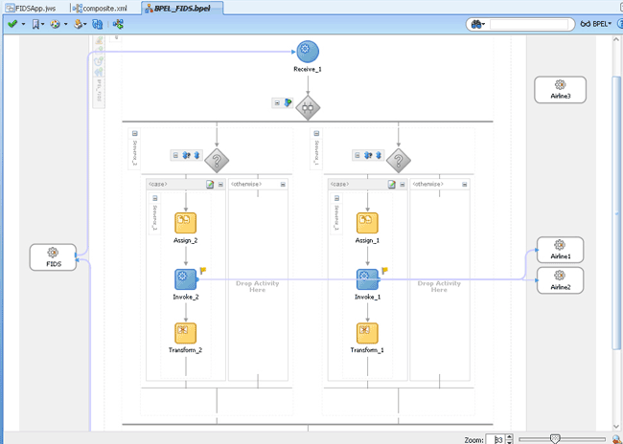
Task: Click the zoom slider handle
Action: [x=555, y=439]
